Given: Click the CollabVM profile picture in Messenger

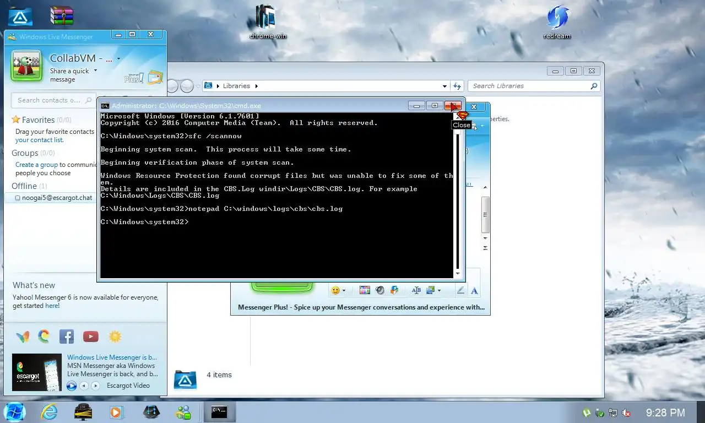Looking at the screenshot, I should point(26,67).
